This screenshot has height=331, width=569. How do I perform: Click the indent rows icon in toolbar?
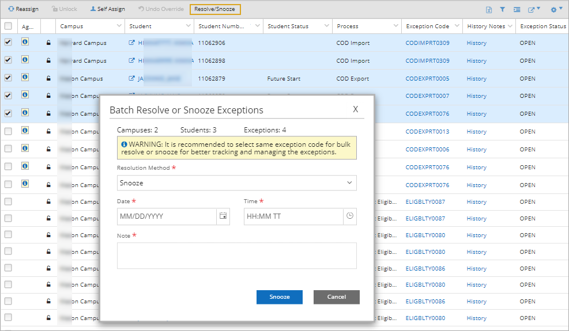tap(517, 9)
